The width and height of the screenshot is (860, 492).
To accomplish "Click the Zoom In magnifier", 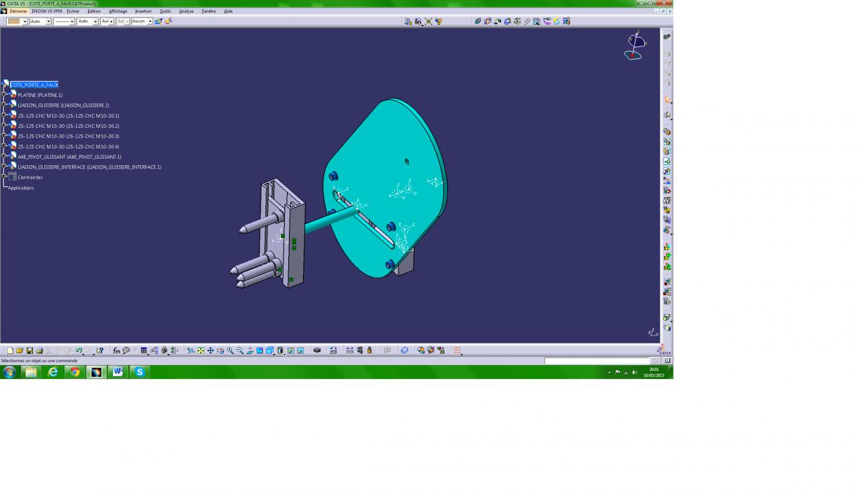I will pos(230,350).
